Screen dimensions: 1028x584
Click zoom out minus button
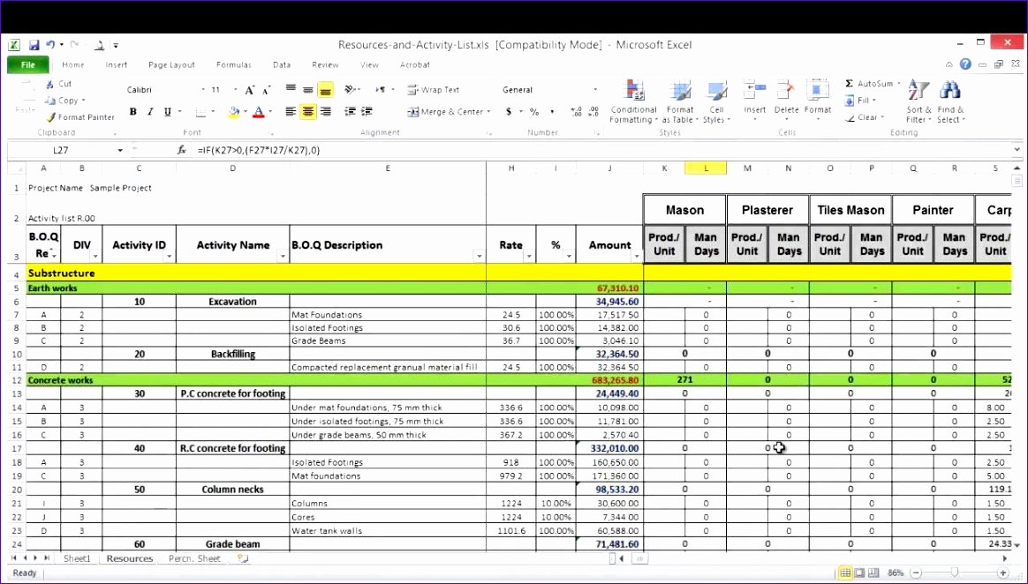[x=915, y=573]
